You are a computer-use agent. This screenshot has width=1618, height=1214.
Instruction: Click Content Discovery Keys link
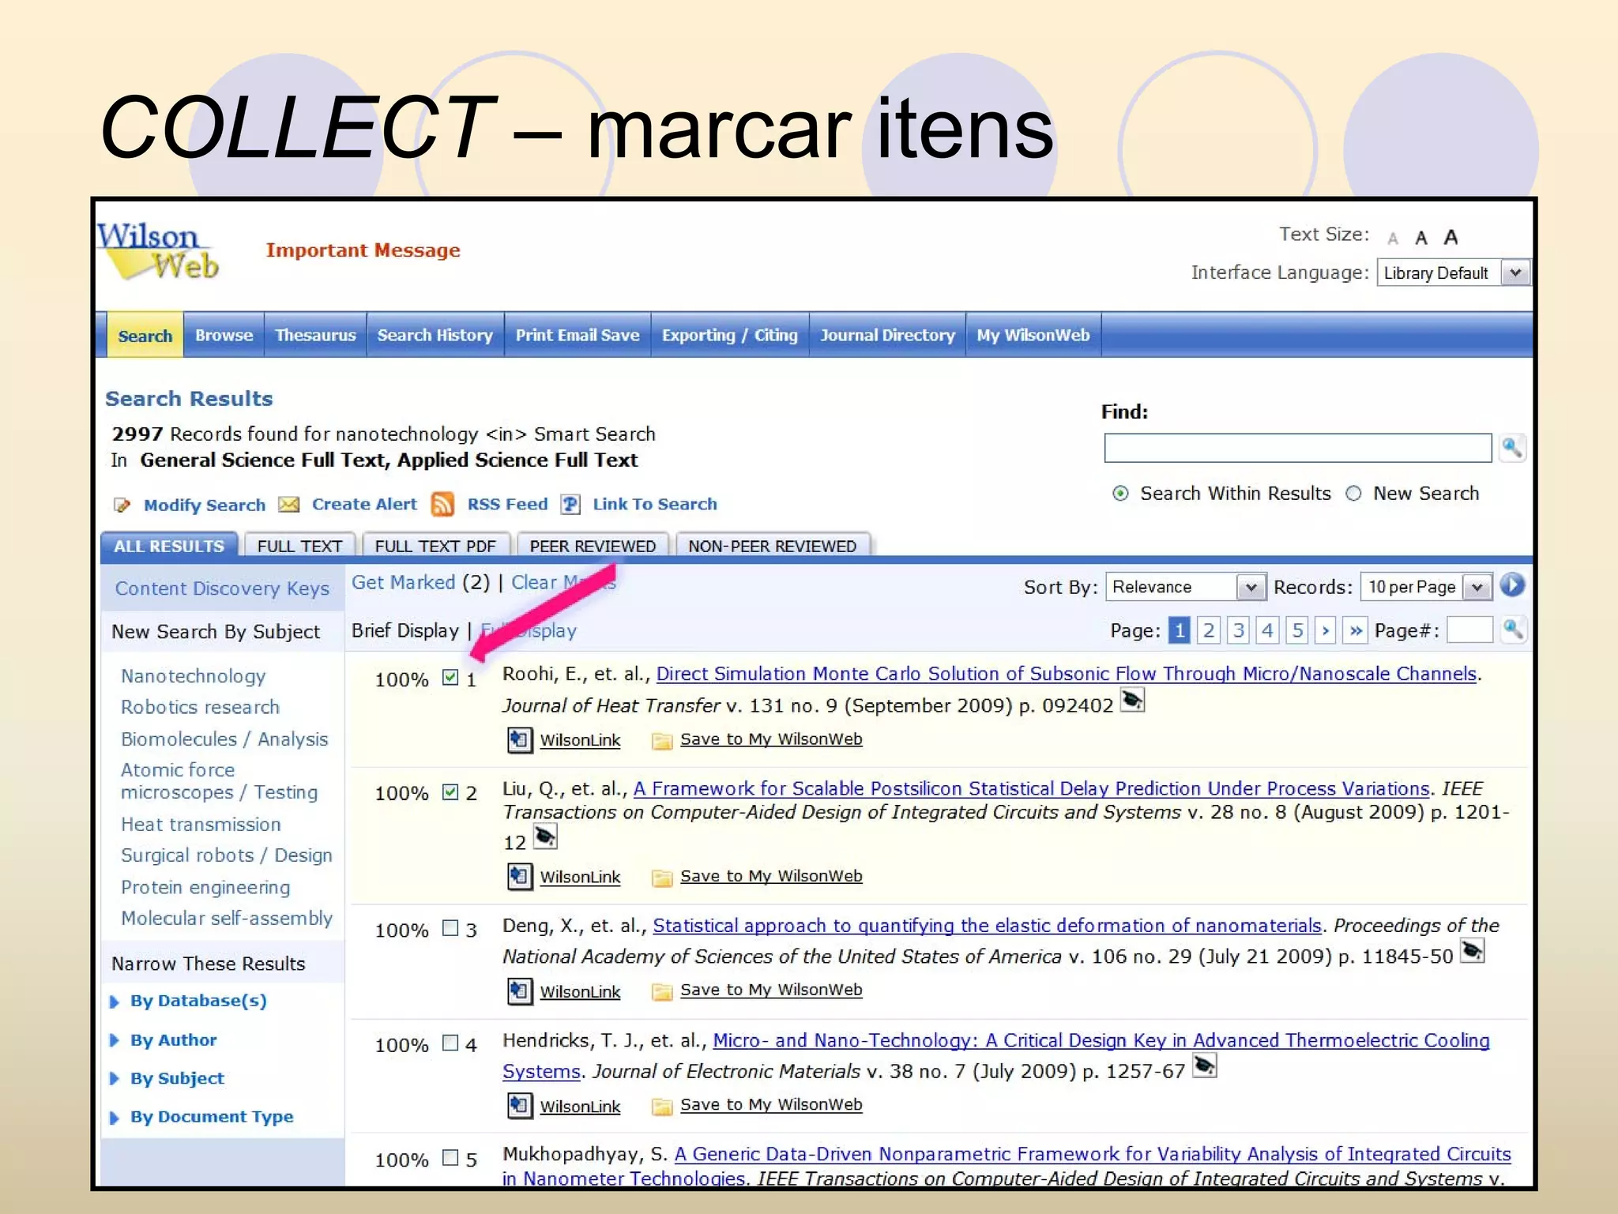click(222, 588)
